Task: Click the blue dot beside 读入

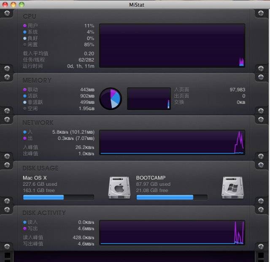Action: pyautogui.click(x=25, y=222)
